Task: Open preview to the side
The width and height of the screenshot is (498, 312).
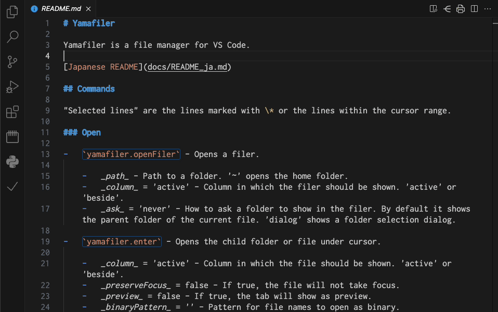Action: (x=433, y=8)
